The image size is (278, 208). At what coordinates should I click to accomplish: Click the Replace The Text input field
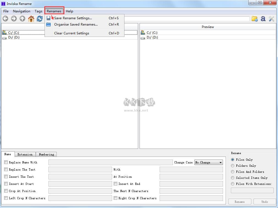(x=80, y=169)
